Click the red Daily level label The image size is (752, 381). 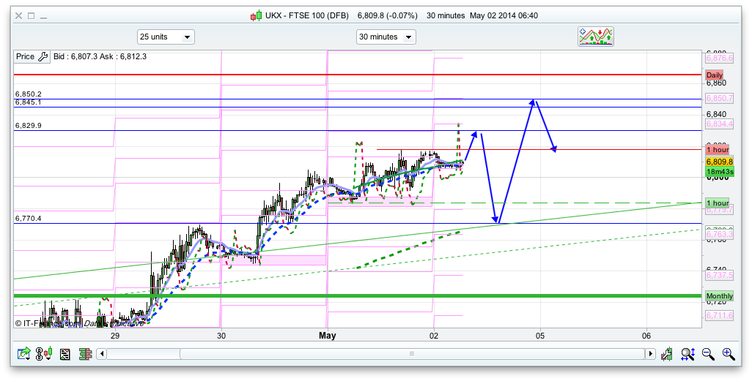point(714,75)
